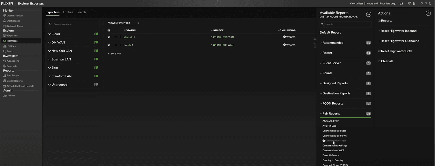
Task: Open the 1431110 - NYC-WAN interface link
Action: pyautogui.click(x=222, y=37)
